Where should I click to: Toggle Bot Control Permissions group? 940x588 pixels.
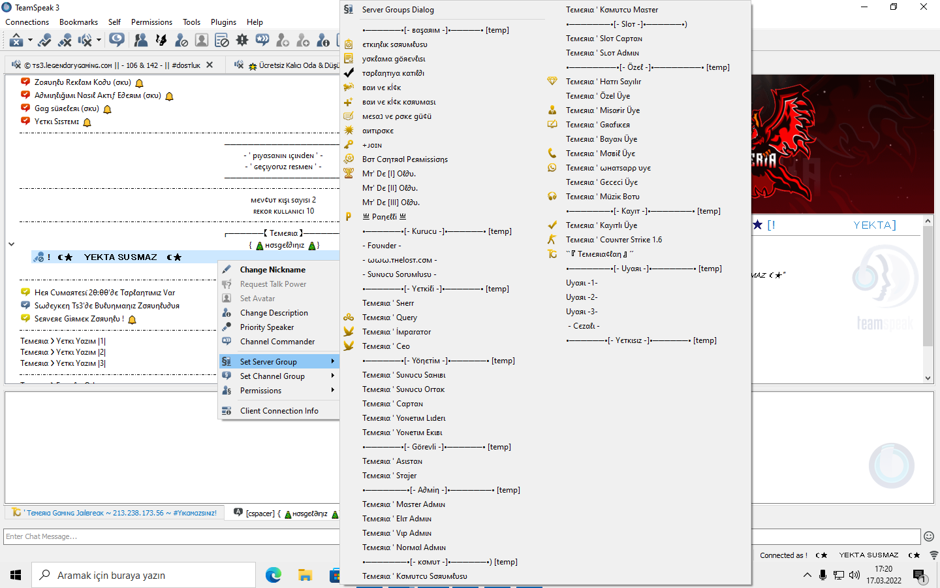click(x=444, y=159)
